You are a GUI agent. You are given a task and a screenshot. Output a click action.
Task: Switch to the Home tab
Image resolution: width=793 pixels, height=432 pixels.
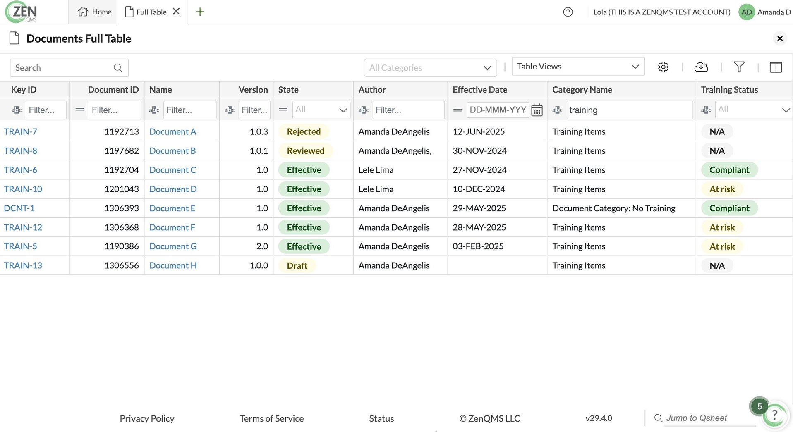tap(95, 12)
